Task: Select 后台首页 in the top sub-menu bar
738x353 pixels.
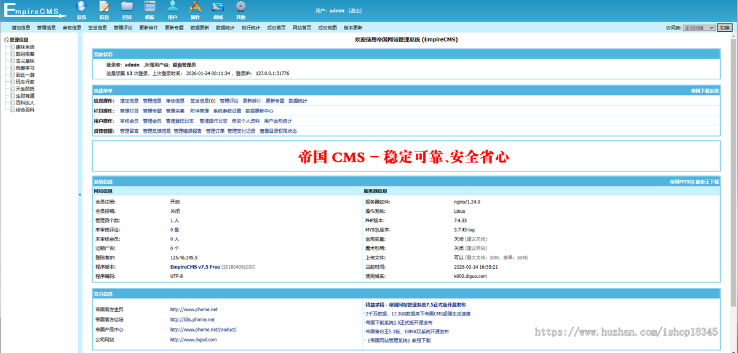Action: [x=276, y=28]
